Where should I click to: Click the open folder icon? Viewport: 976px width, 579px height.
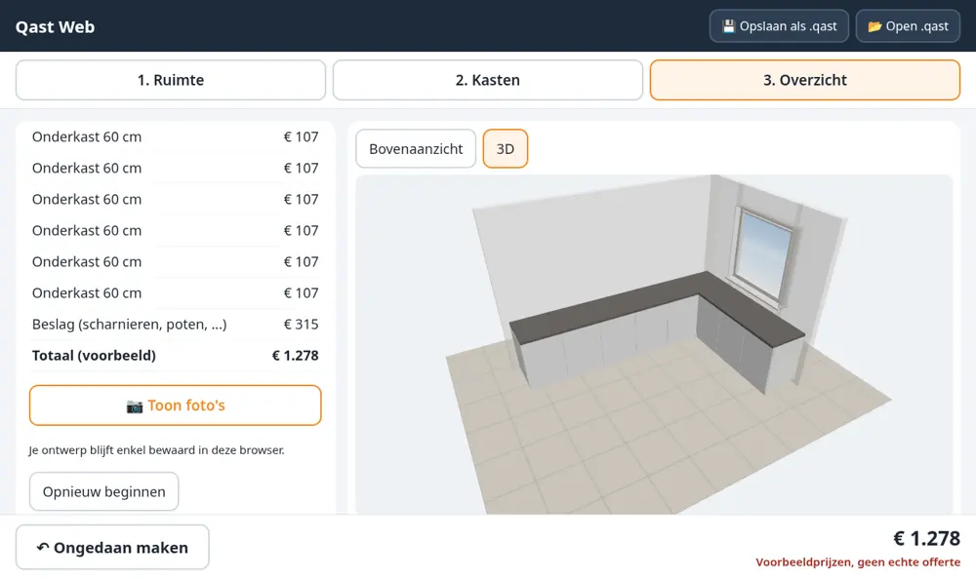pyautogui.click(x=874, y=26)
